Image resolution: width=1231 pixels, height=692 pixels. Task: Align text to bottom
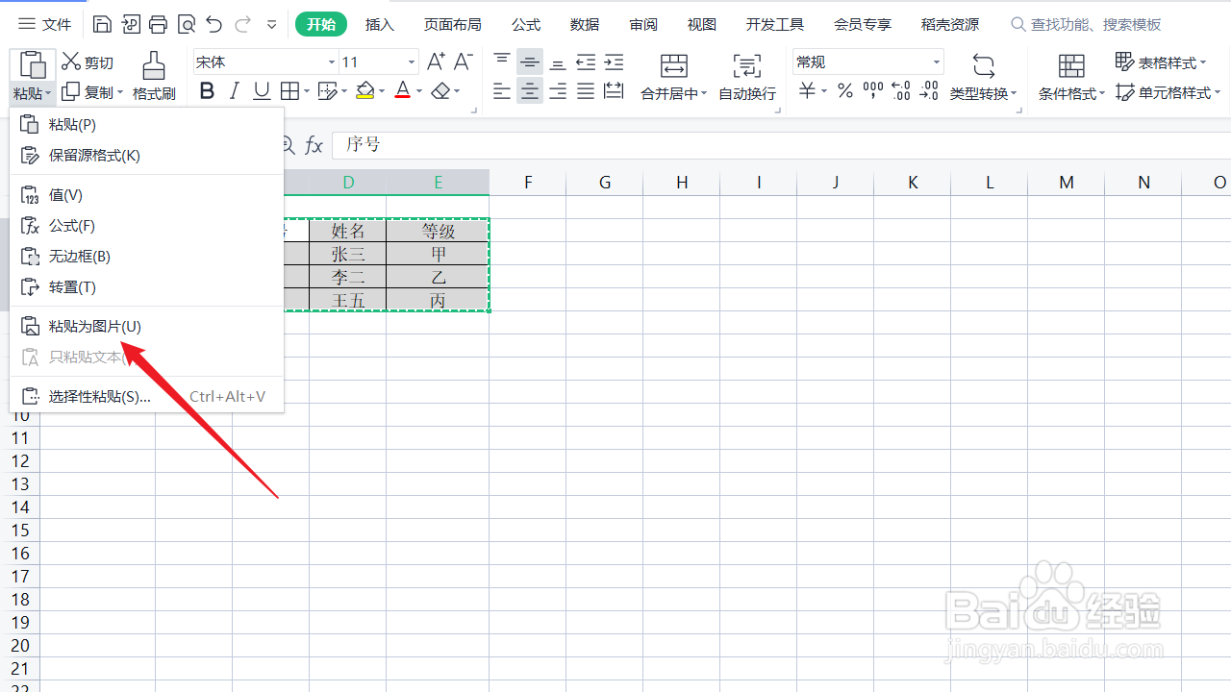pos(558,62)
